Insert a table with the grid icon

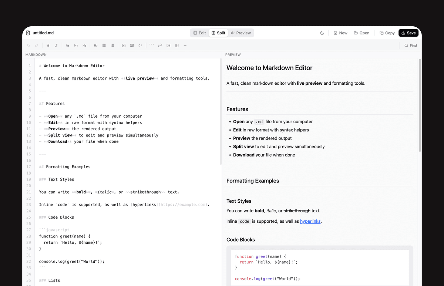(177, 46)
